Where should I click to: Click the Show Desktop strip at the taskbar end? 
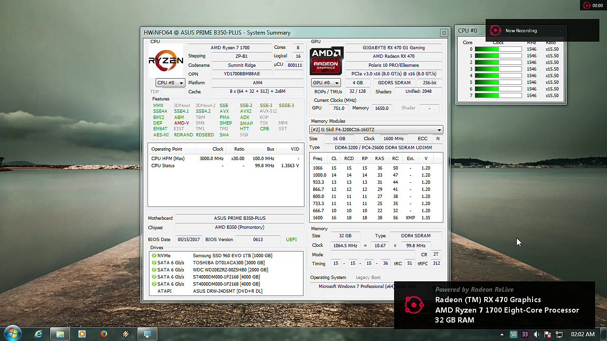[603, 334]
